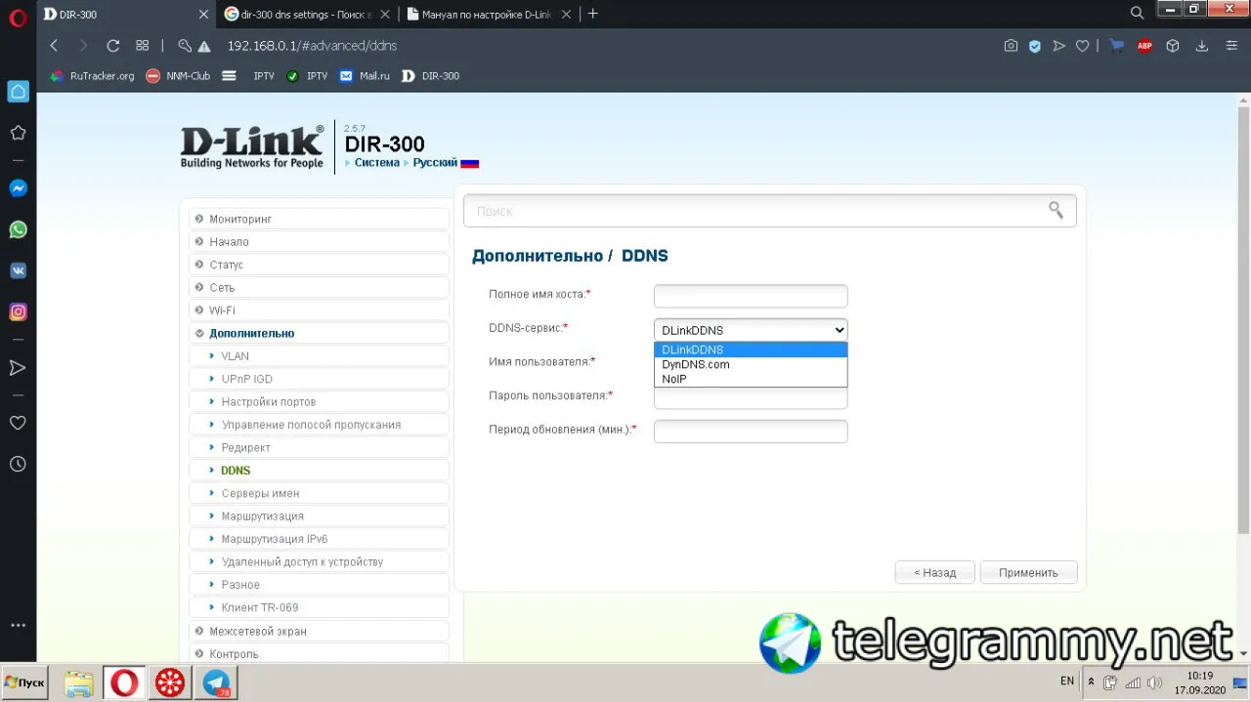Viewport: 1251px width, 702px height.
Task: Open UPnP IGD settings page
Action: 319,379
